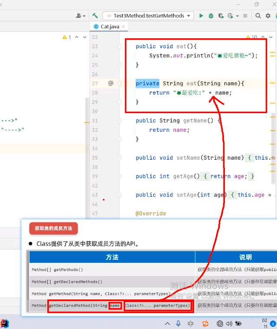Open the network globe tray icon

(220, 323)
